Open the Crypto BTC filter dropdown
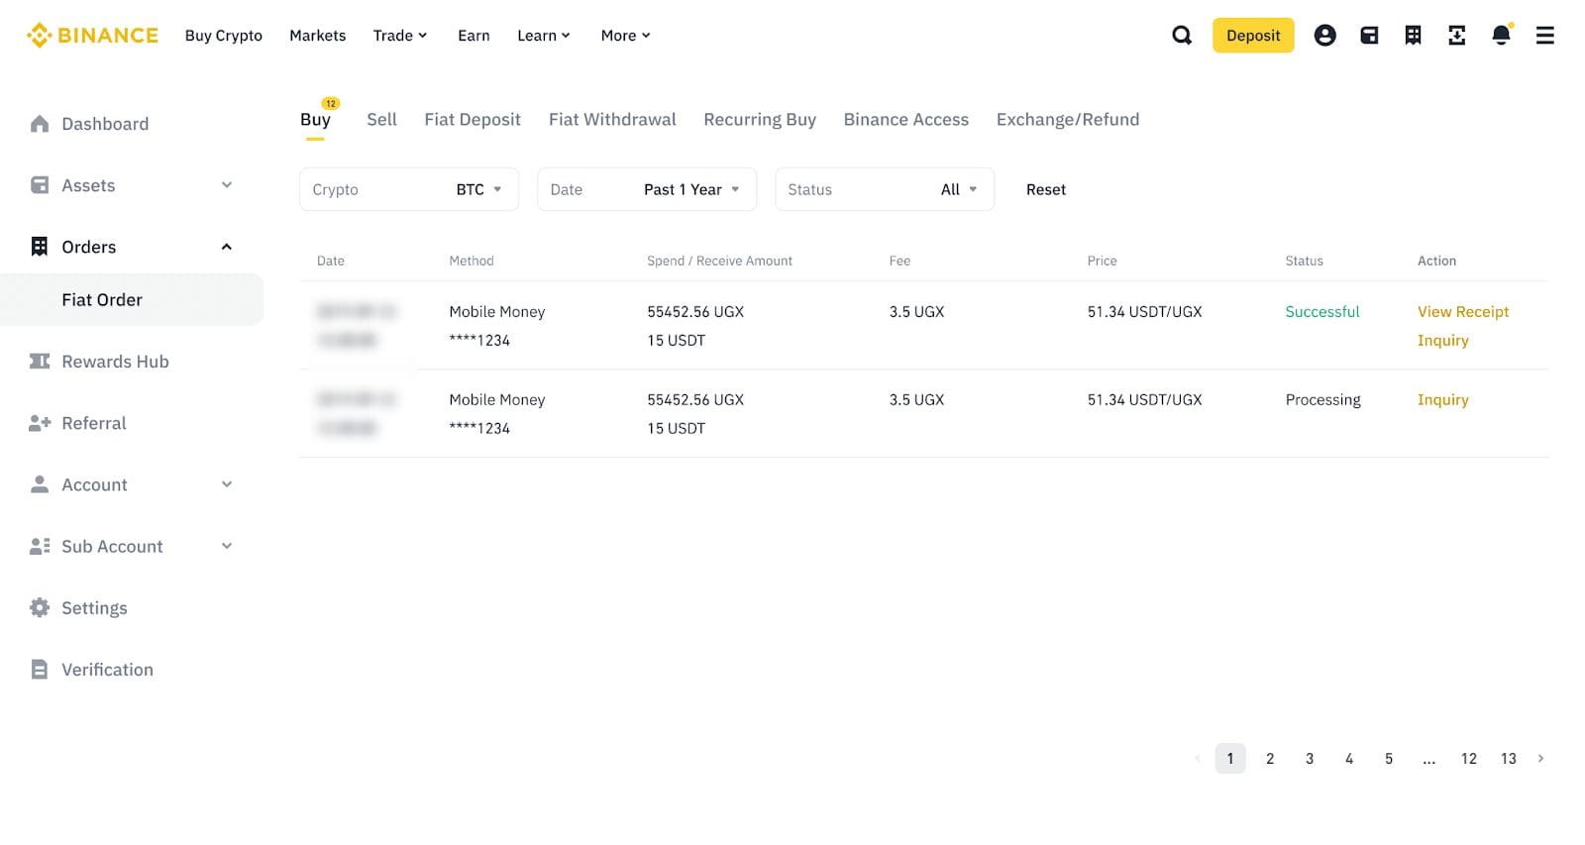The width and height of the screenshot is (1585, 845). 408,189
